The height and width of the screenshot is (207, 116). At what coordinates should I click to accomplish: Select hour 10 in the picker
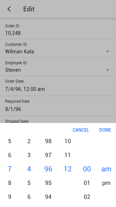[68, 141]
